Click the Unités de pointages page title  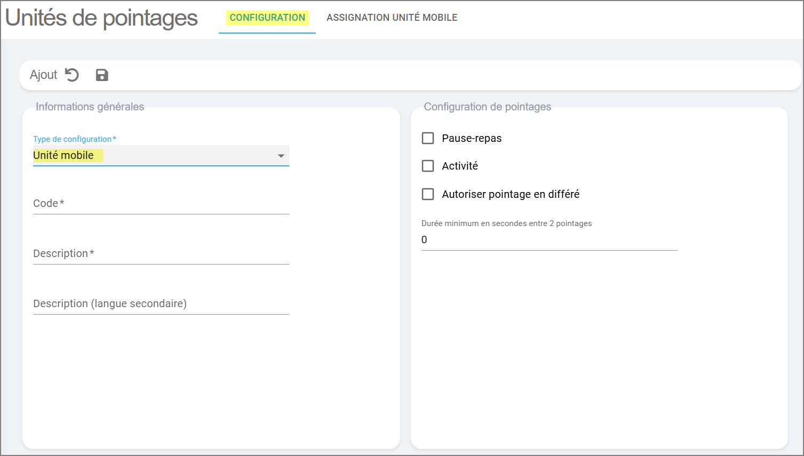(x=101, y=18)
